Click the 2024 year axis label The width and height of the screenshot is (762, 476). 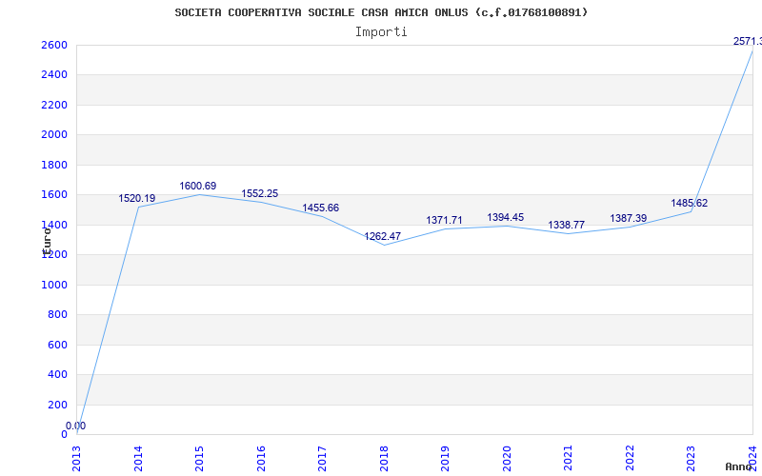pos(752,458)
